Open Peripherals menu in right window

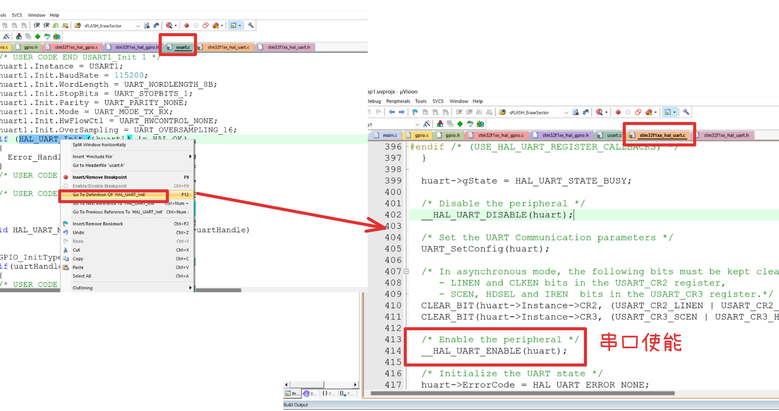point(398,101)
